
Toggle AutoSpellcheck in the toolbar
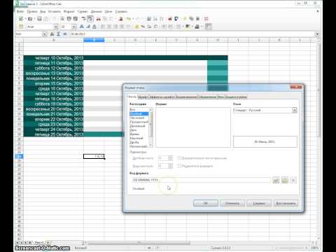coord(90,19)
